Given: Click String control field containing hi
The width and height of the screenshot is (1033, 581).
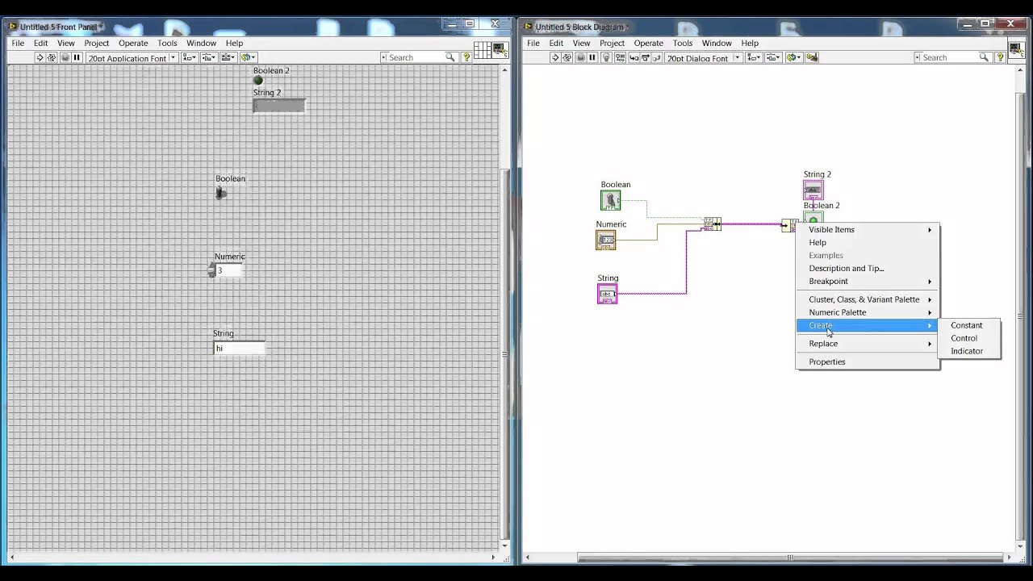Looking at the screenshot, I should click(x=239, y=349).
